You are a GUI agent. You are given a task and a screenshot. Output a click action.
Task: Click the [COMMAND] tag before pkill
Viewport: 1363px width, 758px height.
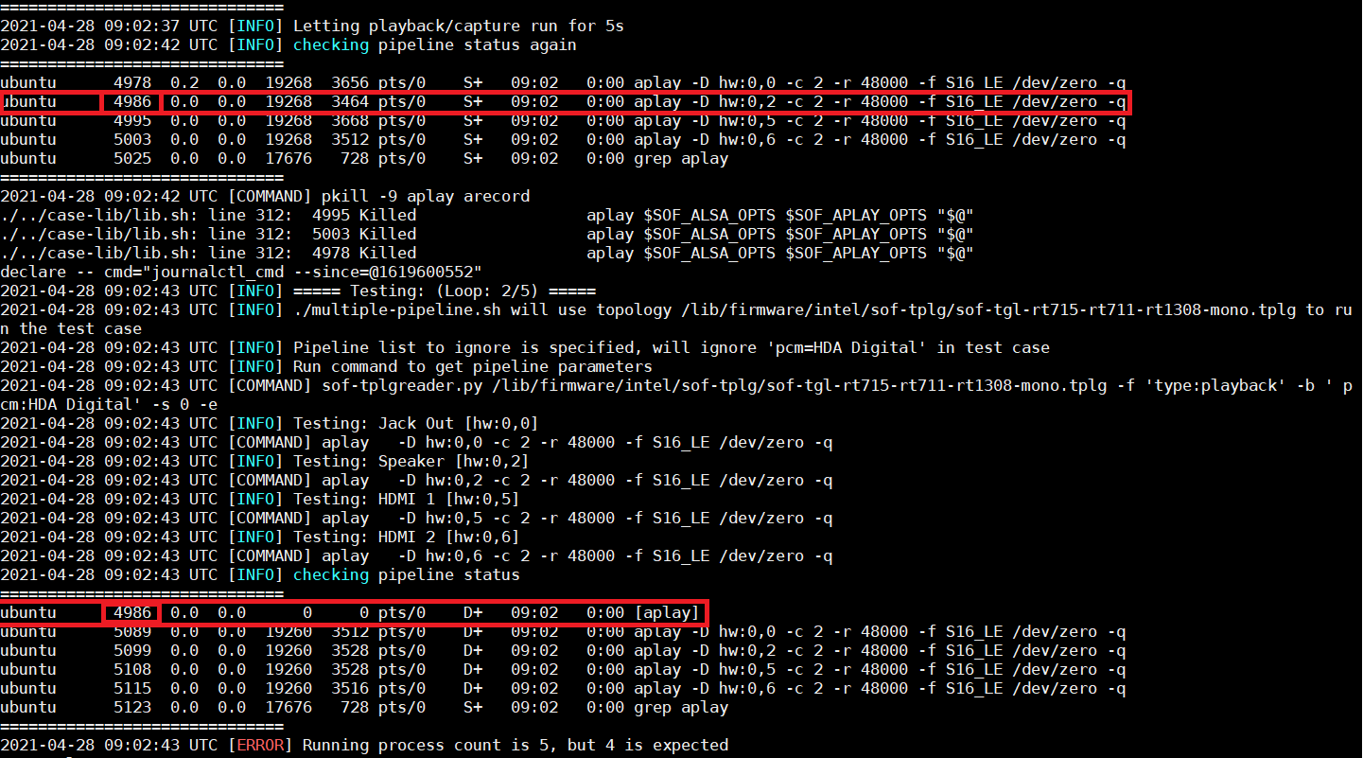(270, 197)
